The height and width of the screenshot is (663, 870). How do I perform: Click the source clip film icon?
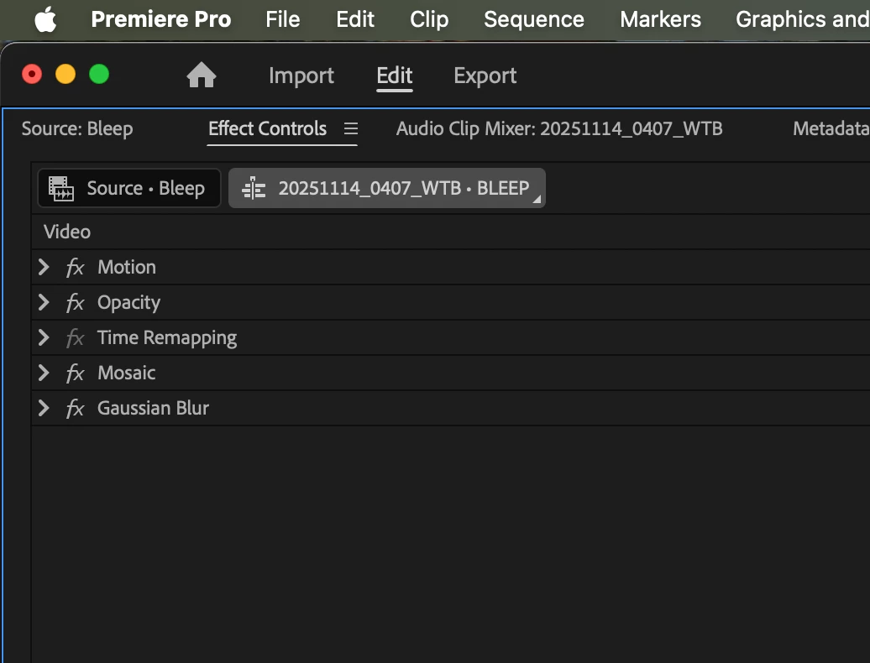(61, 189)
